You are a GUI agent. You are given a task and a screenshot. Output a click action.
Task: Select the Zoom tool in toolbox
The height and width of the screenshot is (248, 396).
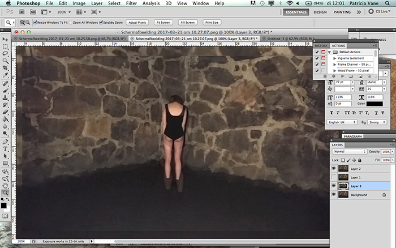5,193
